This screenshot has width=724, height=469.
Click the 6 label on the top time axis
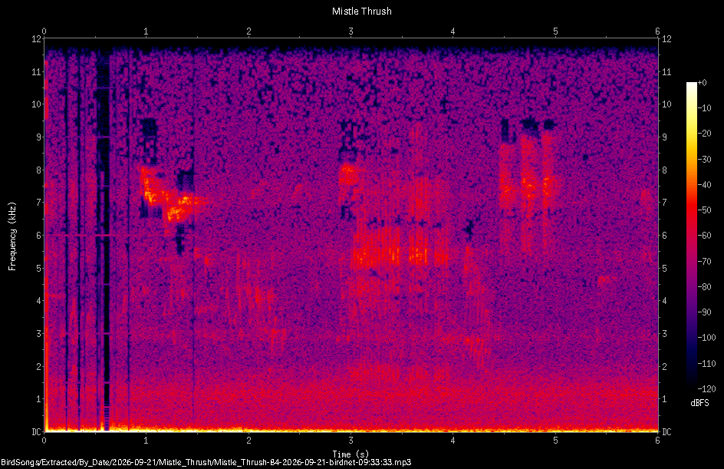click(x=657, y=31)
